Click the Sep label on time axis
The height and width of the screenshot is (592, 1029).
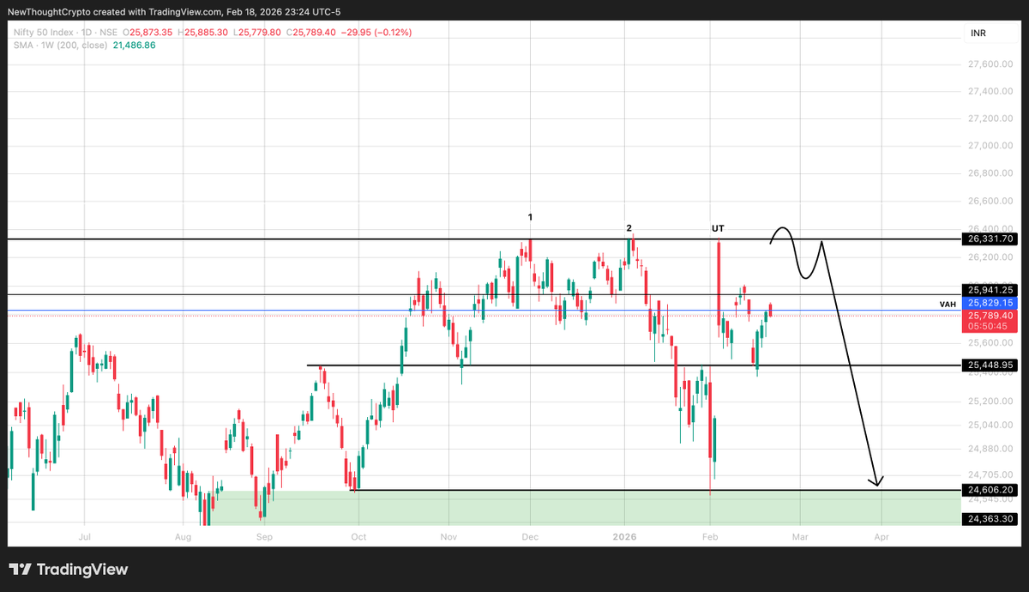pos(264,537)
